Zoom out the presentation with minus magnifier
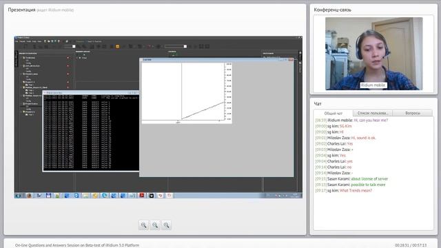Viewport: 441px width, 248px height. [154, 225]
